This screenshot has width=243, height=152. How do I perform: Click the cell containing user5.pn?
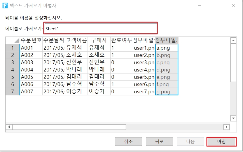144,77
